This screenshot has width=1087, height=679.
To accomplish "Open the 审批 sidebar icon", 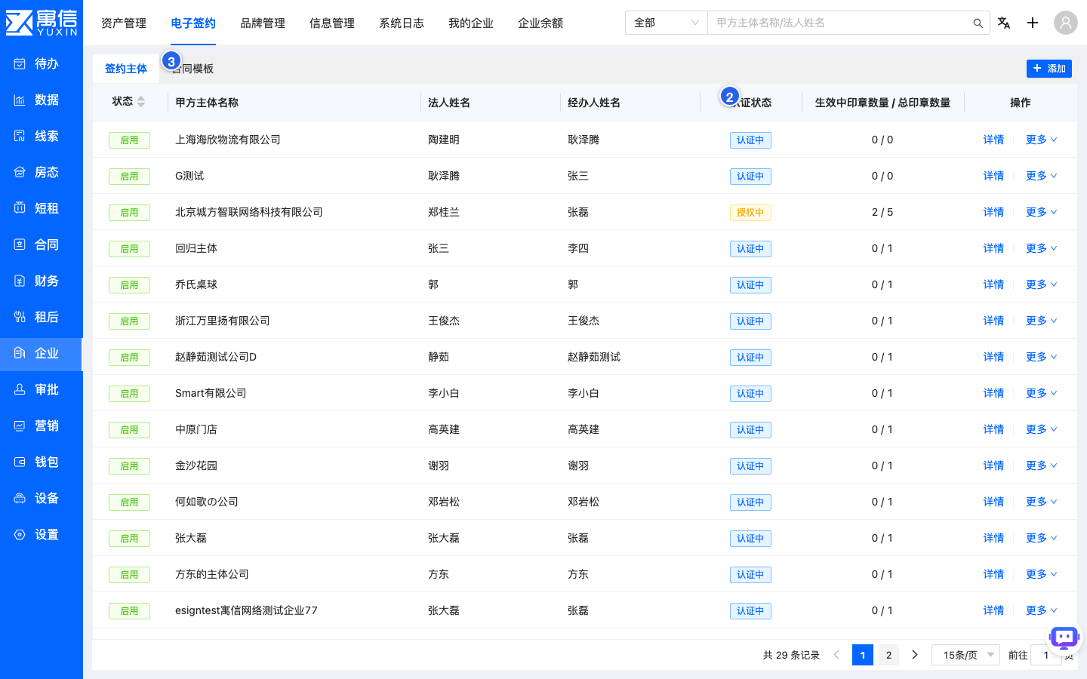I will pos(20,389).
